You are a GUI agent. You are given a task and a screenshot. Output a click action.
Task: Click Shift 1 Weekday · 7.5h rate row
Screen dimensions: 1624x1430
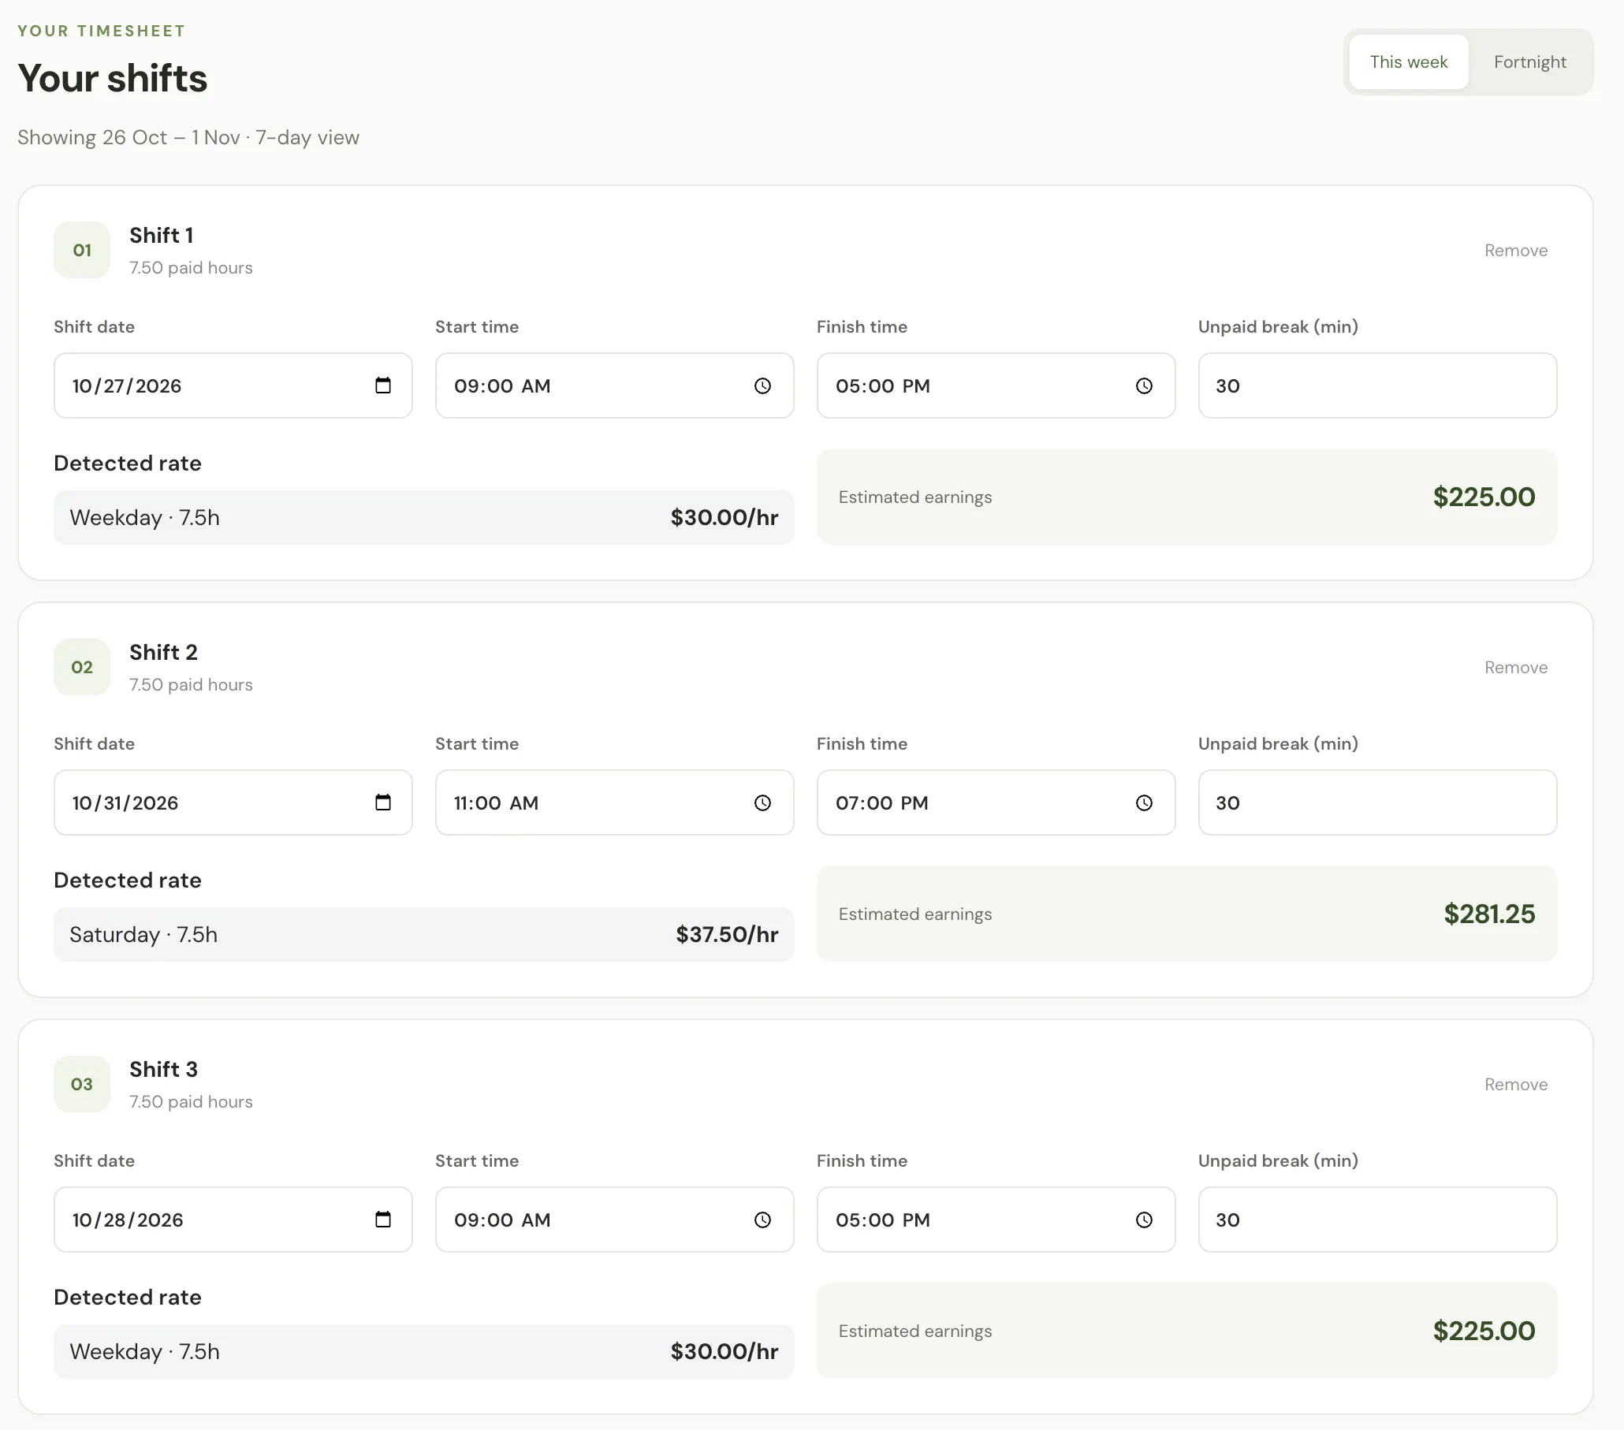pos(423,517)
